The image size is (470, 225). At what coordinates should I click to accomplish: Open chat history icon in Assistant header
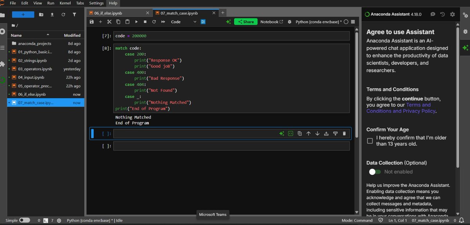click(x=443, y=14)
